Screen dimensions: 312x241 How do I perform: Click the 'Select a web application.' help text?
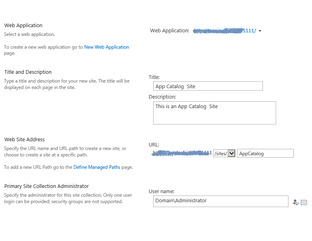(x=30, y=34)
